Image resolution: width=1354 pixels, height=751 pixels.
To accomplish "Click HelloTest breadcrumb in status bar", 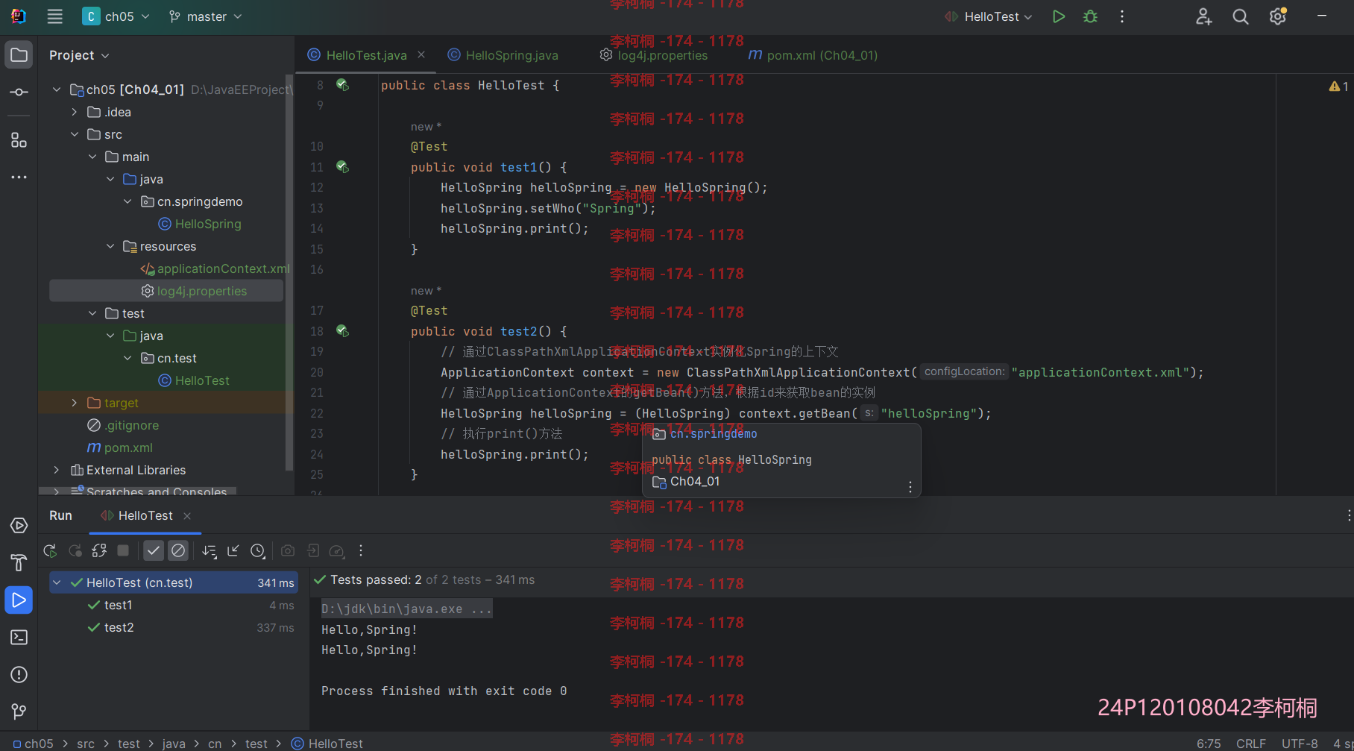I will (x=327, y=744).
